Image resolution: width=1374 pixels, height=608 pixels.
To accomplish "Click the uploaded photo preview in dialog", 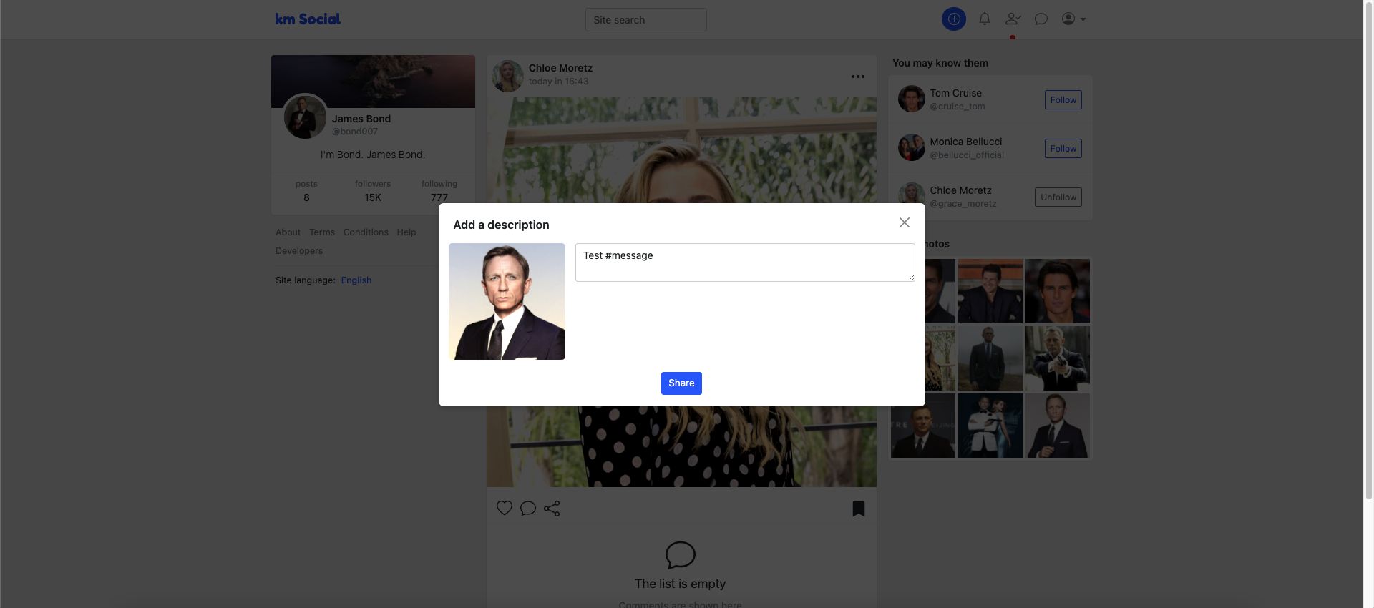I will pyautogui.click(x=507, y=302).
